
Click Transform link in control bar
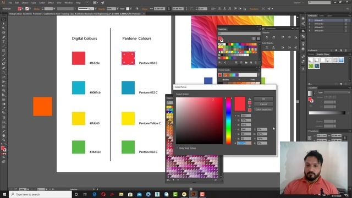[x=254, y=9]
